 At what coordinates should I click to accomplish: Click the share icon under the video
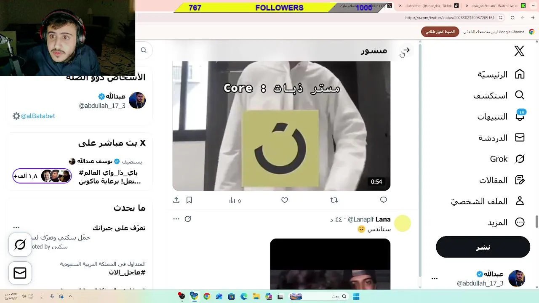176,200
